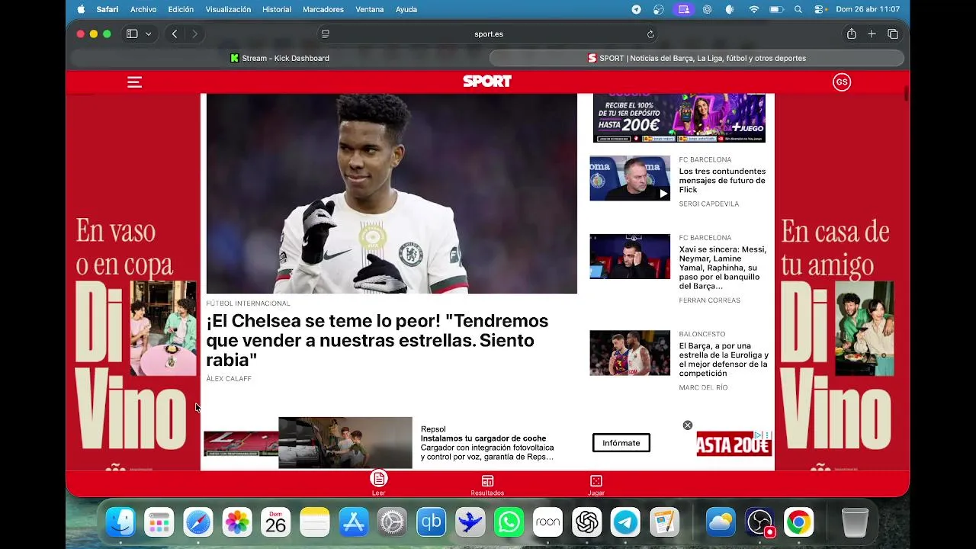This screenshot has height=549, width=976.
Task: Open Barça Euroliga star article
Action: [x=724, y=360]
